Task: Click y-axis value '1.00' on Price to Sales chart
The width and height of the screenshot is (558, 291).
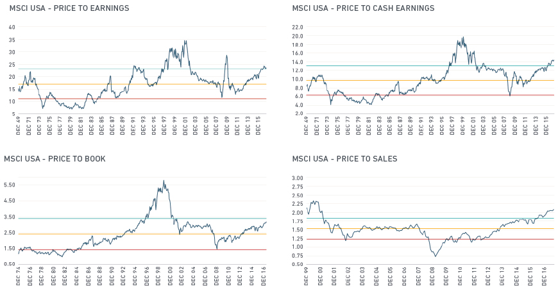Action: (297, 247)
